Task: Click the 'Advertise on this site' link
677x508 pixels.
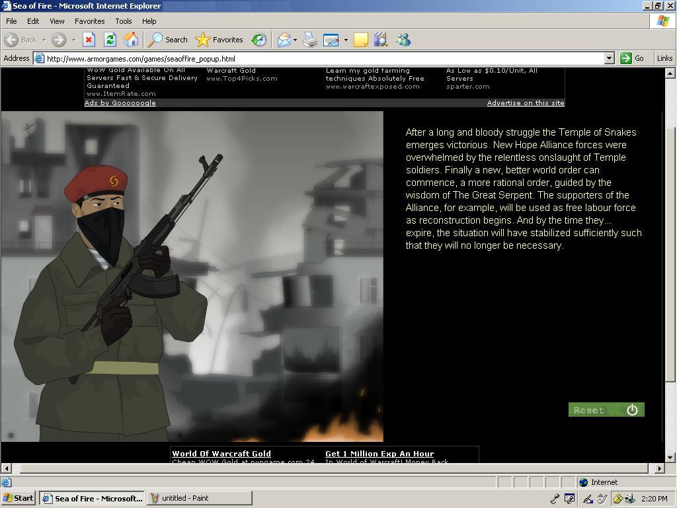Action: pyautogui.click(x=526, y=103)
